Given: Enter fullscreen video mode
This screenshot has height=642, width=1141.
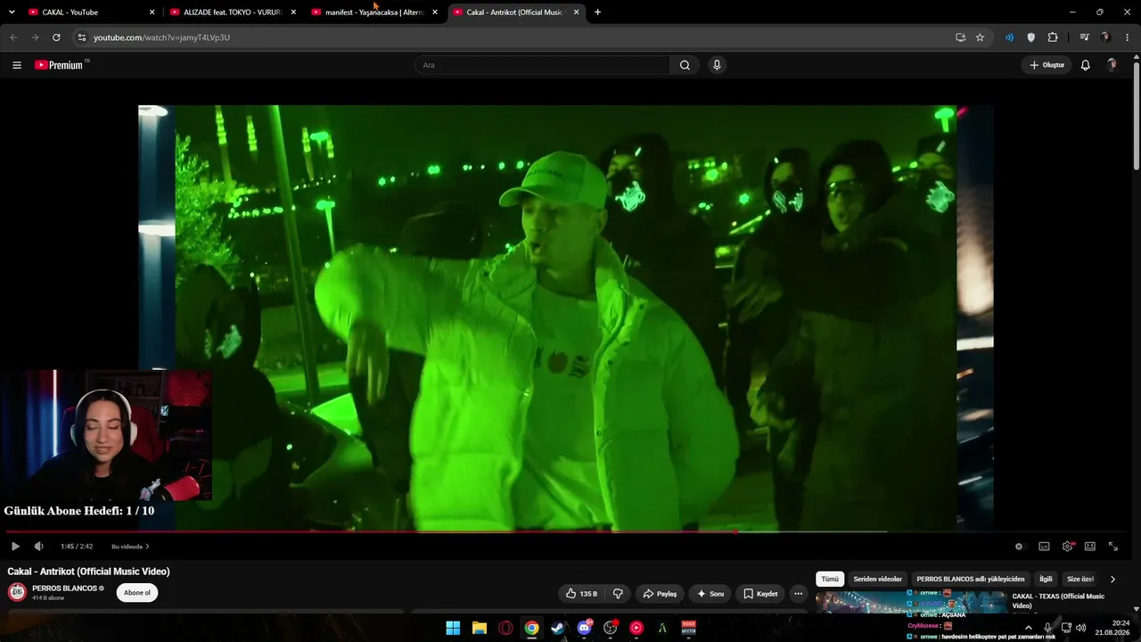Looking at the screenshot, I should (x=1113, y=547).
